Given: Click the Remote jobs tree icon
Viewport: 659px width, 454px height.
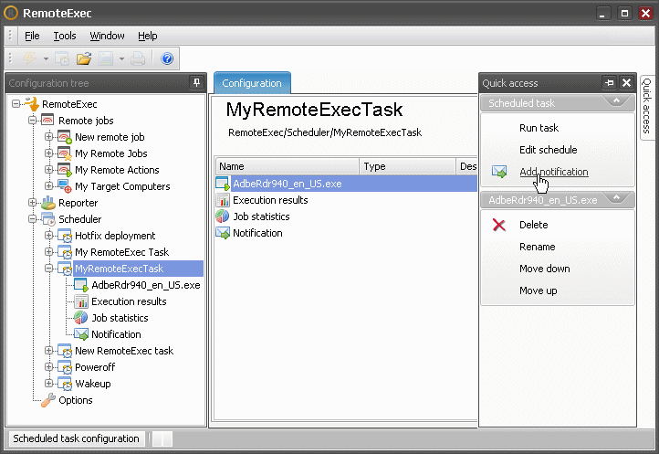Looking at the screenshot, I should tap(47, 121).
